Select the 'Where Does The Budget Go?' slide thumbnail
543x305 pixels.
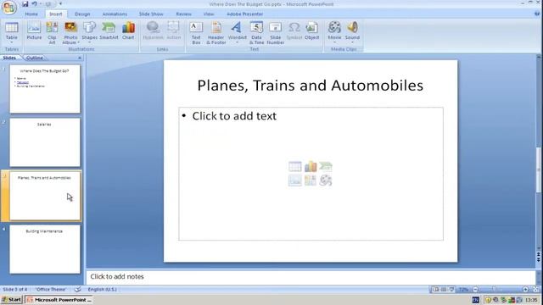pos(45,89)
